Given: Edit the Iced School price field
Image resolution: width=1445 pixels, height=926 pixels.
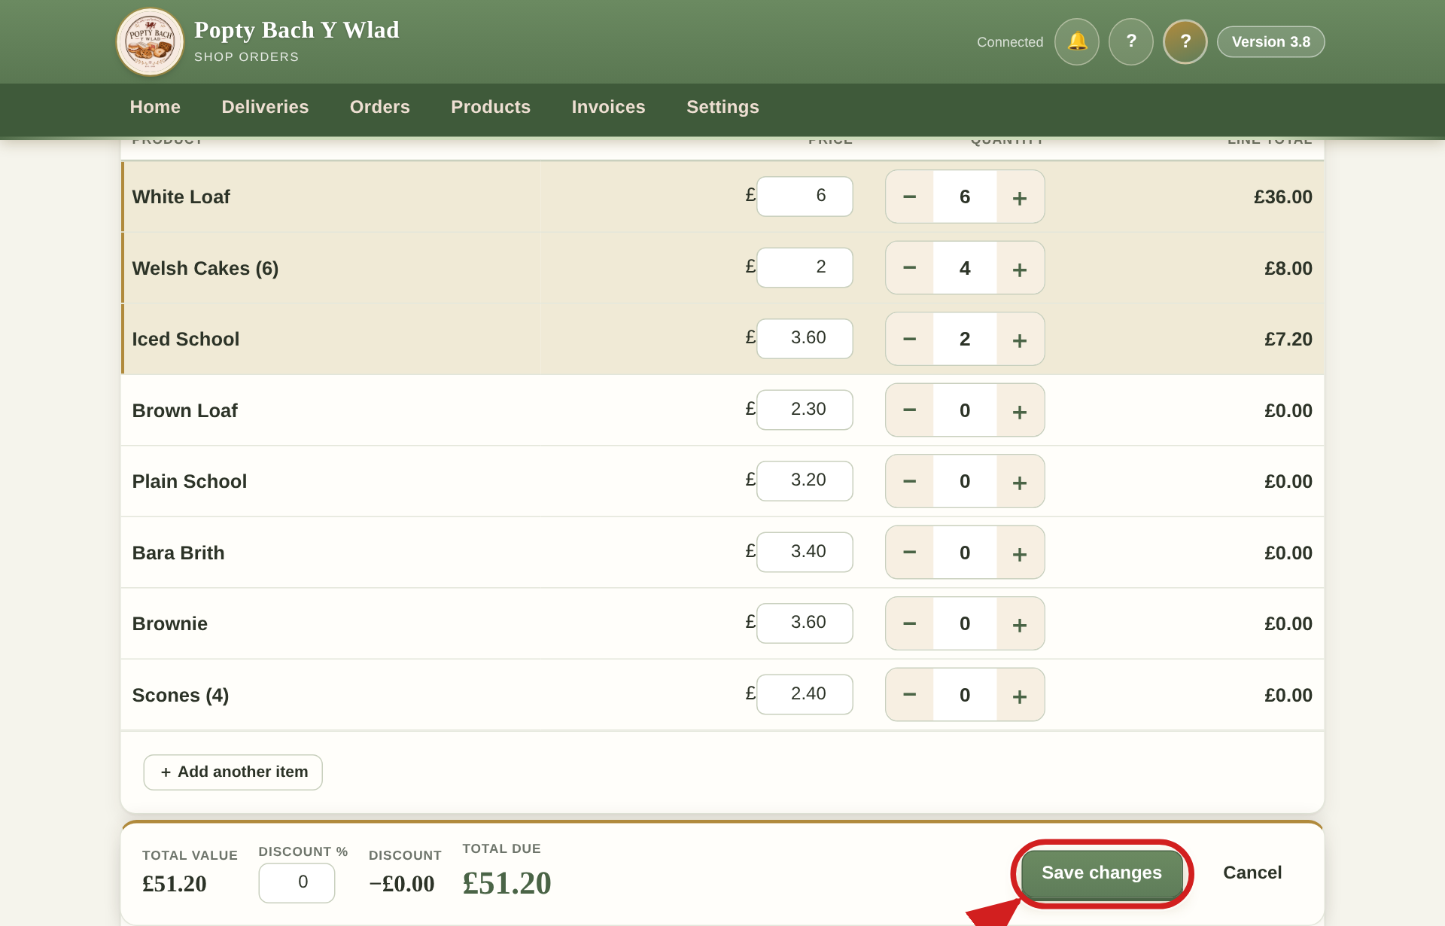Looking at the screenshot, I should tap(805, 338).
